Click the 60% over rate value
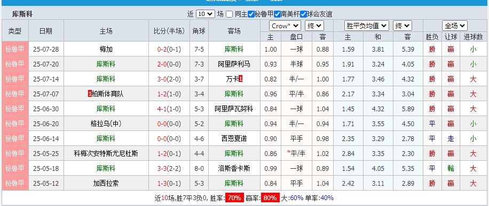This screenshot has width=489, height=206. pyautogui.click(x=297, y=198)
